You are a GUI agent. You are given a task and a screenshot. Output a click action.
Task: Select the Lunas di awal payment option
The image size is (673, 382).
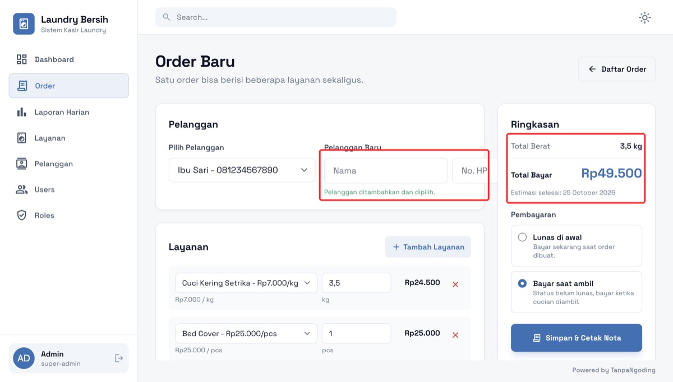pyautogui.click(x=576, y=246)
